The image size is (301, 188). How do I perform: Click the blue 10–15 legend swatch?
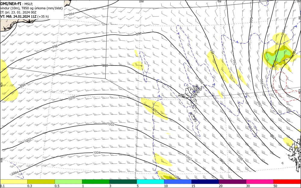point(178,182)
